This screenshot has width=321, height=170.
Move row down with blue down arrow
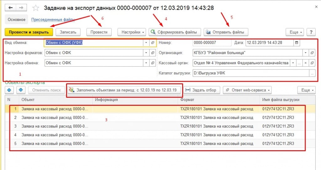(x=20, y=90)
